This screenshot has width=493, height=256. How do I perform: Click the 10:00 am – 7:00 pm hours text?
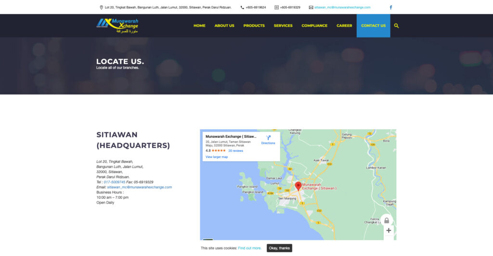point(112,197)
